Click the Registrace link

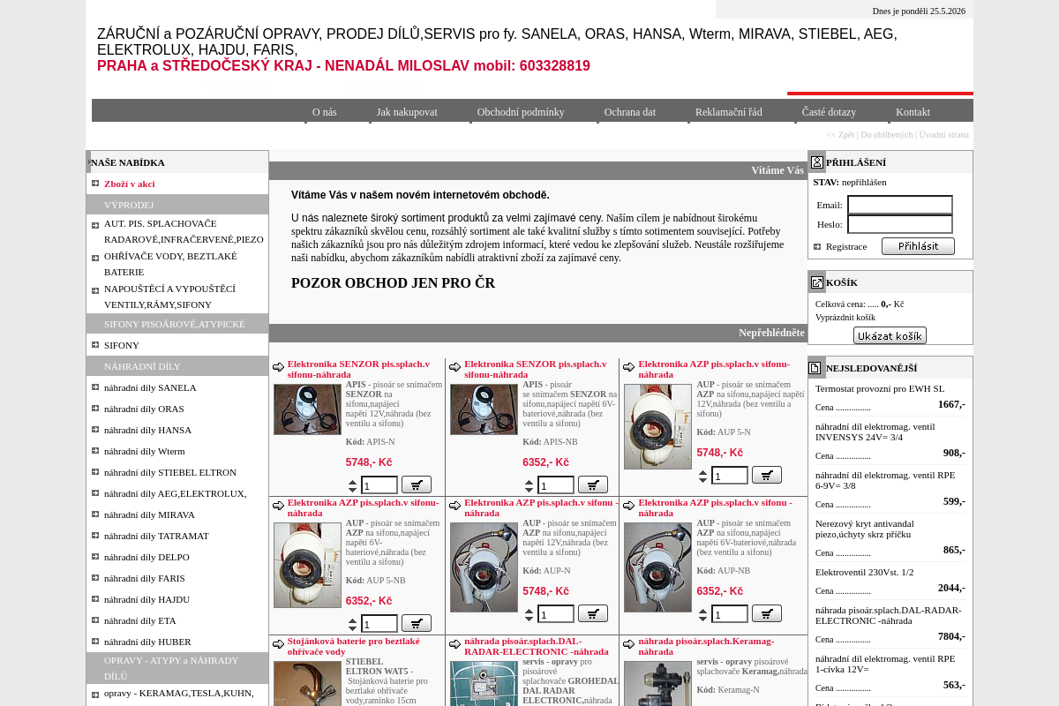click(846, 246)
